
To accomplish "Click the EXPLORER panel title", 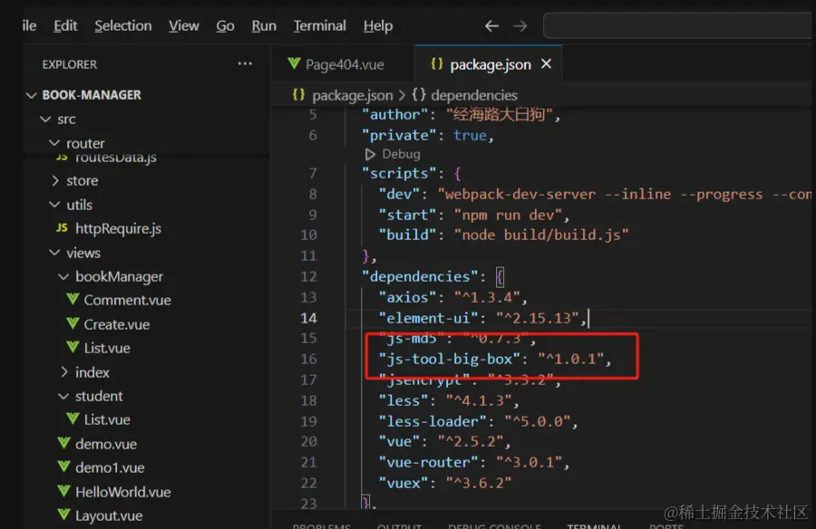I will point(70,64).
